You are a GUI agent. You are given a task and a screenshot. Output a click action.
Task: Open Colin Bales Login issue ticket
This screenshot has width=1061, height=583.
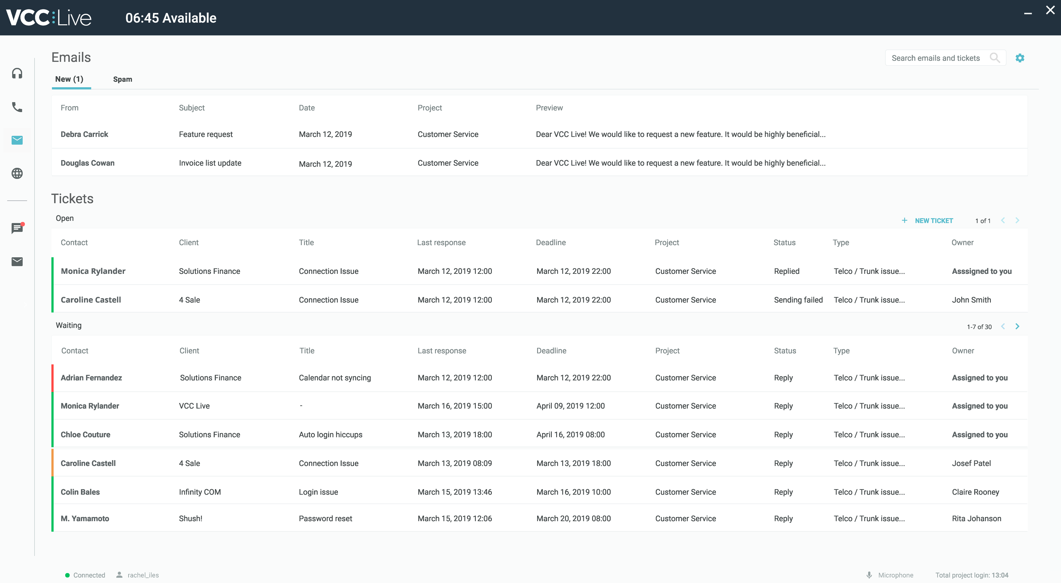pyautogui.click(x=318, y=492)
